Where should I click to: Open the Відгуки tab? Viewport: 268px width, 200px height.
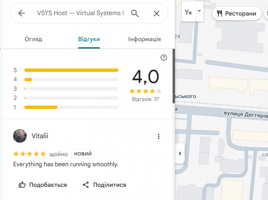point(89,39)
